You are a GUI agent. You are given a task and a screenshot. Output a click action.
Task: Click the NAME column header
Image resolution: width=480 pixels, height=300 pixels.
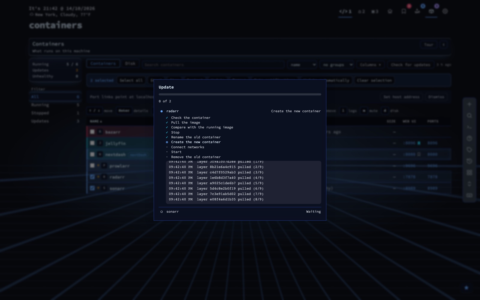tap(96, 121)
